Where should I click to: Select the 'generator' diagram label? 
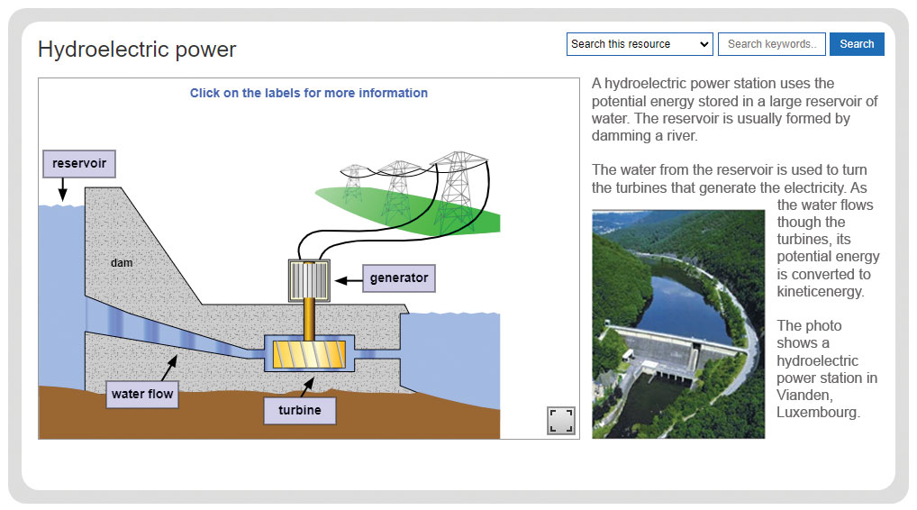(399, 278)
